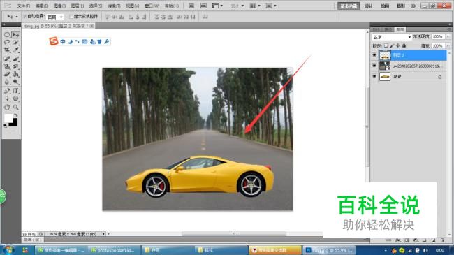Choose the Crop tool
This screenshot has height=255, width=454.
[x=7, y=50]
